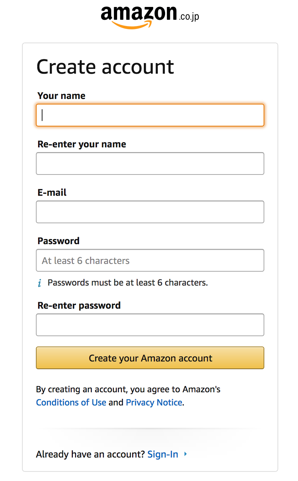Follow the Sign-In link

(x=163, y=455)
